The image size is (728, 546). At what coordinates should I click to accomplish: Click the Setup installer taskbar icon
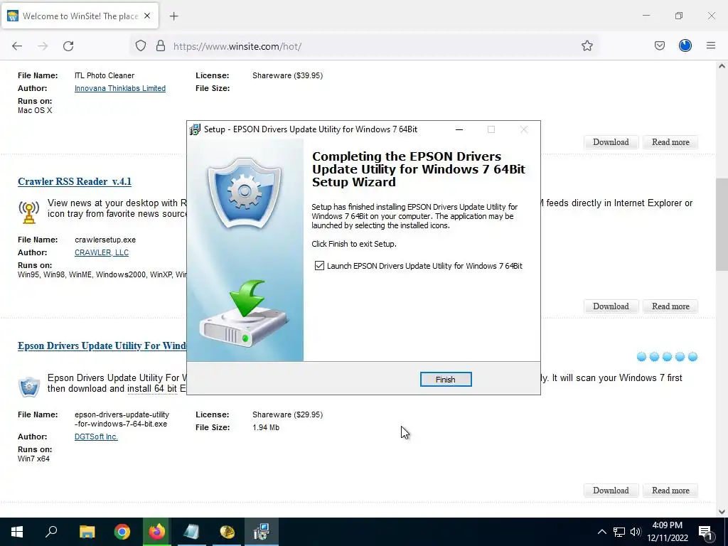[262, 532]
